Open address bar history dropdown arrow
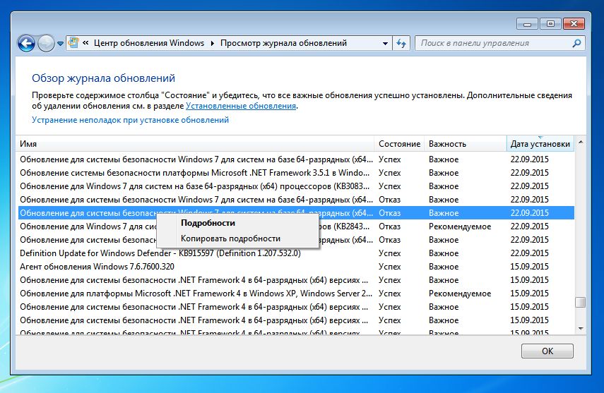604x393 pixels. tap(385, 44)
